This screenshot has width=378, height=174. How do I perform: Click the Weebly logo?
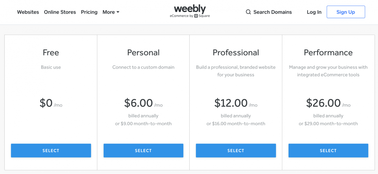[x=190, y=9]
